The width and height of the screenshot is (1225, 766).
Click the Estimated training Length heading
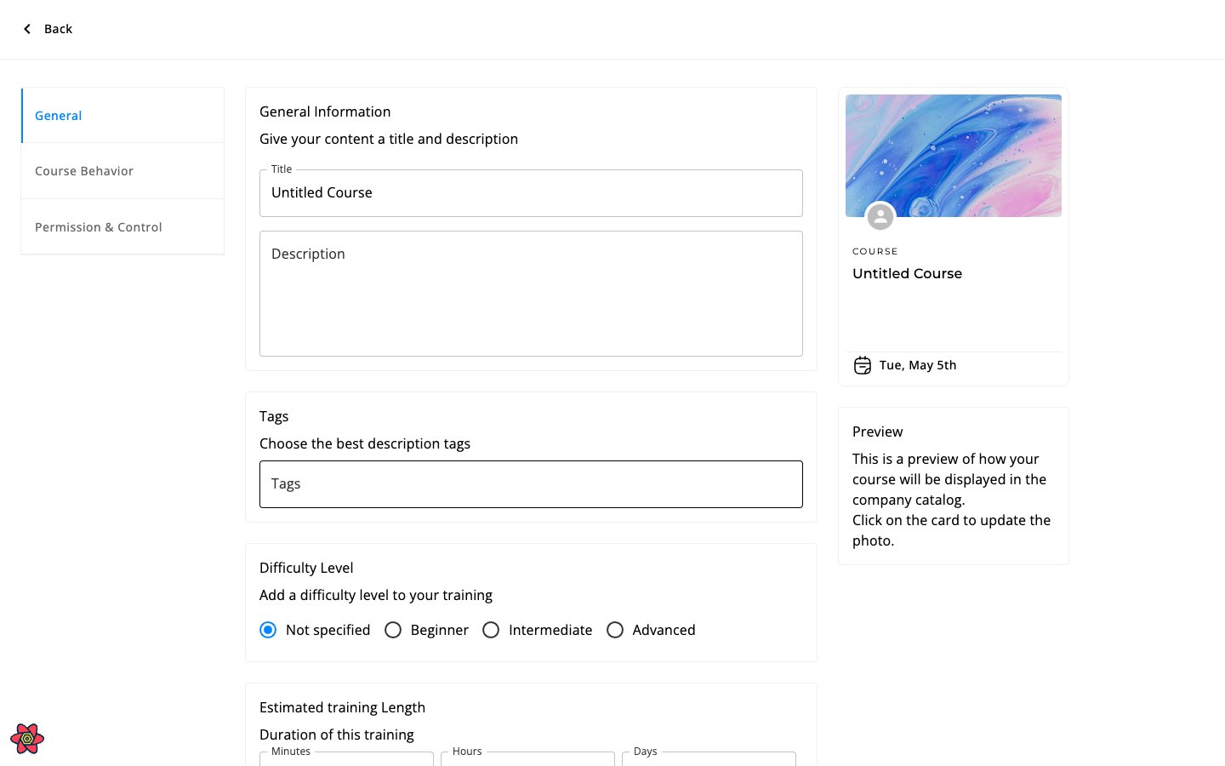pyautogui.click(x=342, y=707)
